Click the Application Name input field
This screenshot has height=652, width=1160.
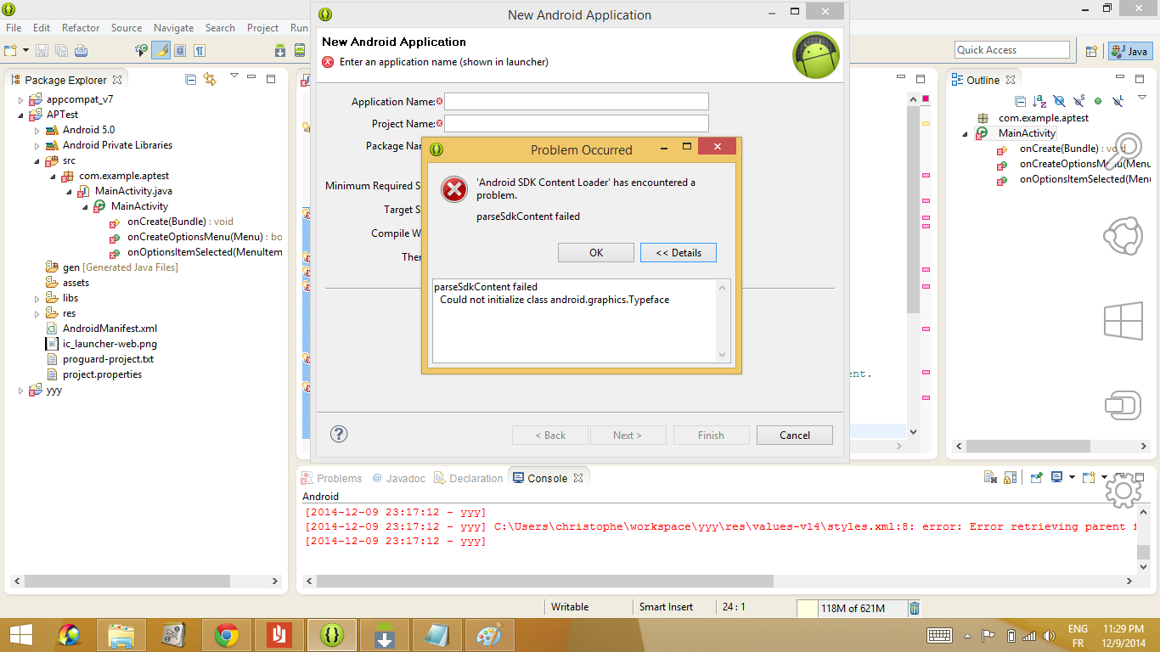(x=577, y=102)
